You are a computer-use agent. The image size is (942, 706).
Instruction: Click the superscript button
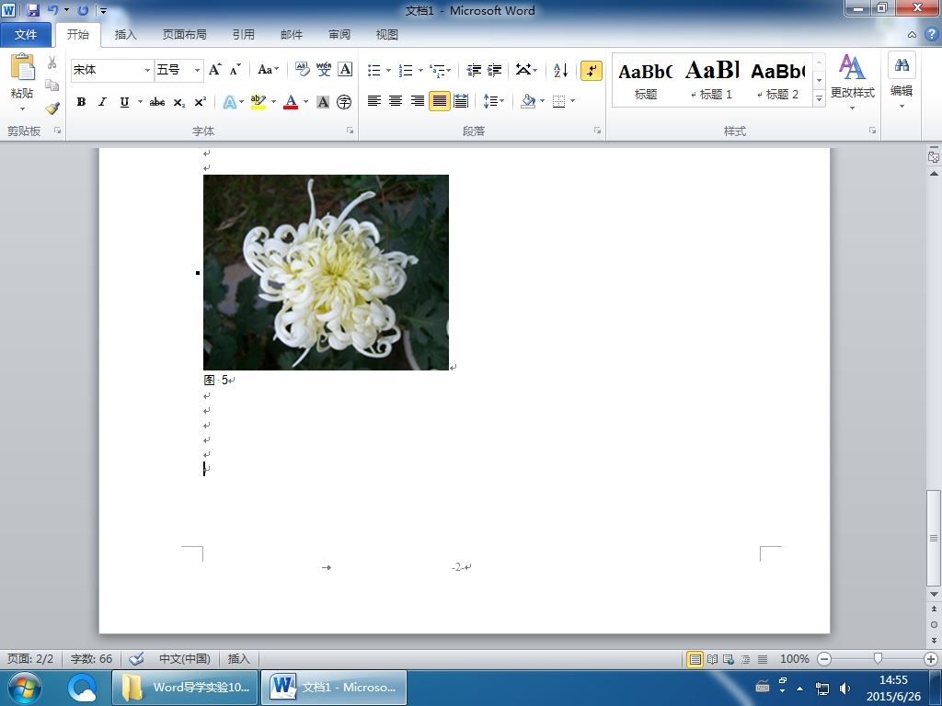(200, 102)
